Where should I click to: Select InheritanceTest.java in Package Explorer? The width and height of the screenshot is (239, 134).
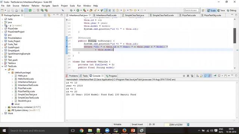[27, 82]
